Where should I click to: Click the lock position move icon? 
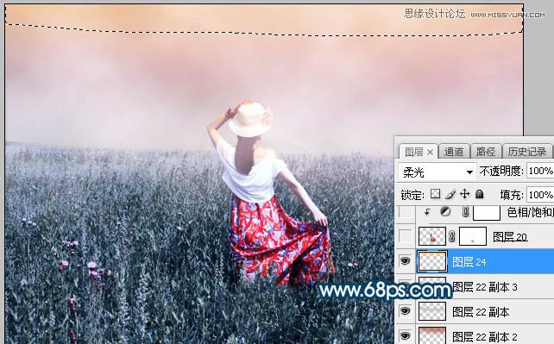pyautogui.click(x=464, y=194)
